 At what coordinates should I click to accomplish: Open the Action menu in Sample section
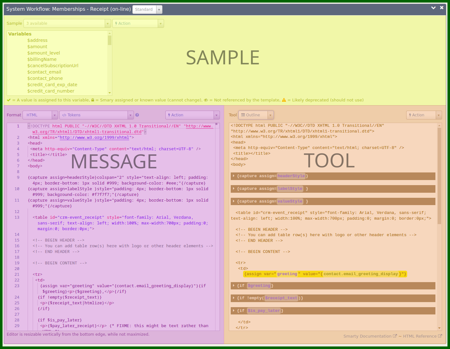point(138,23)
